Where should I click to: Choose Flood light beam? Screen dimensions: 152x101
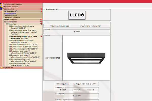point(88,90)
